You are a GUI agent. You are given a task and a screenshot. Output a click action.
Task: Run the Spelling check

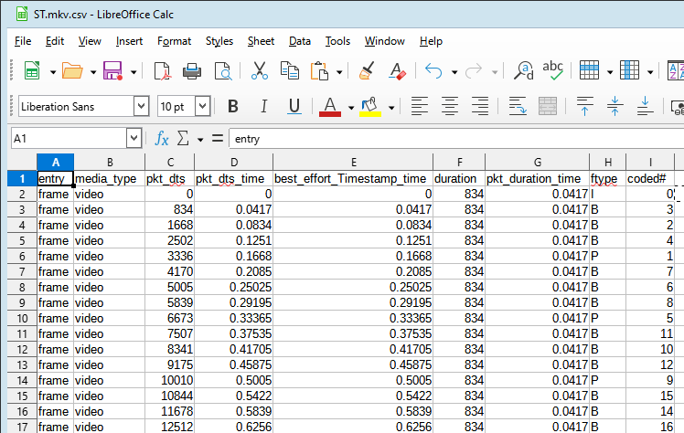coord(553,71)
